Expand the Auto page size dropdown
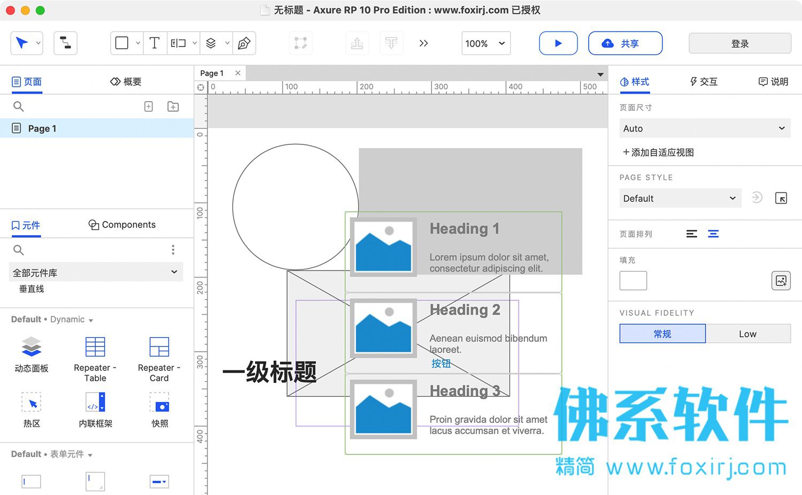 coord(705,128)
